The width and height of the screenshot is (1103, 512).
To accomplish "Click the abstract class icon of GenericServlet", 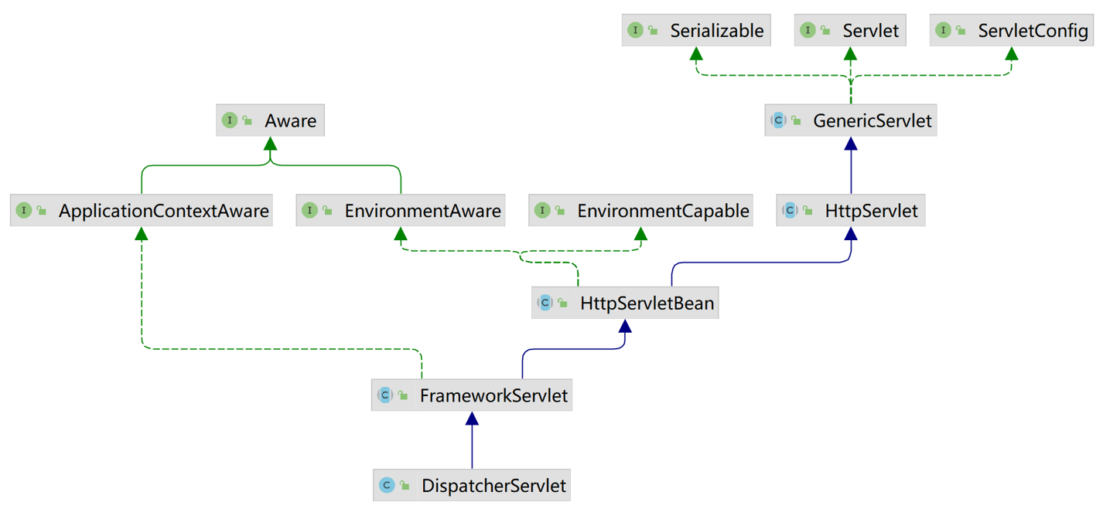I will click(778, 120).
